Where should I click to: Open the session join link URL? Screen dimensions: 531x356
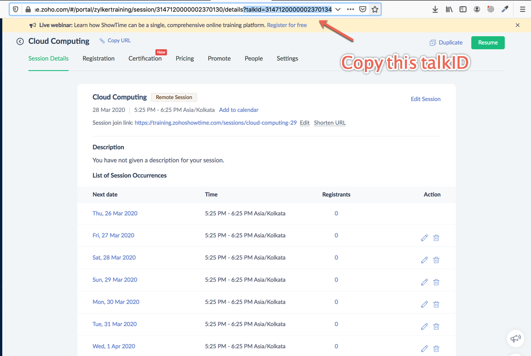coord(216,123)
